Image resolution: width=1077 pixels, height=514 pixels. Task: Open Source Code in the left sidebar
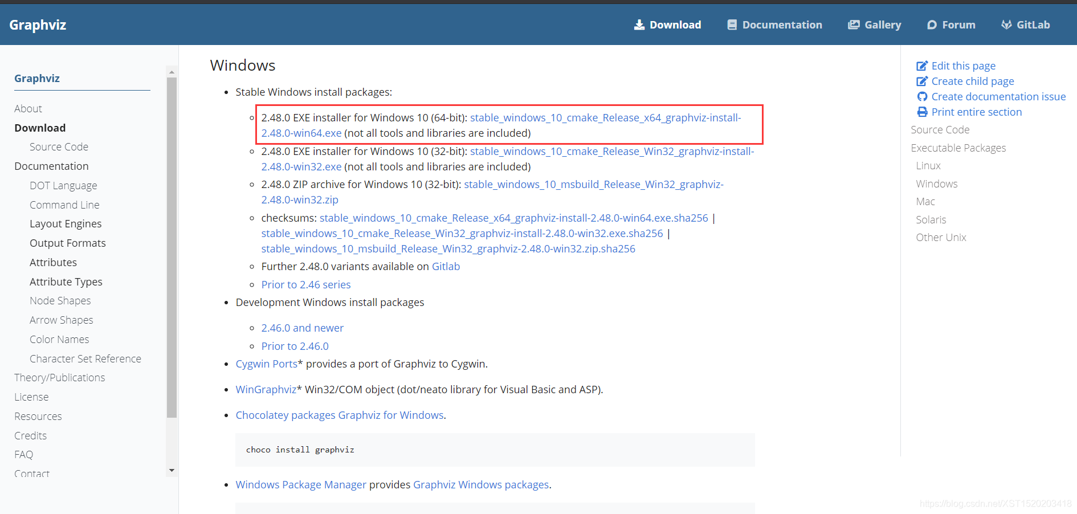click(59, 146)
